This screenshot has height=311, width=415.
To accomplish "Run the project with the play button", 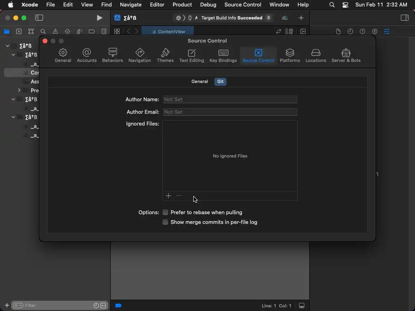I will click(99, 18).
